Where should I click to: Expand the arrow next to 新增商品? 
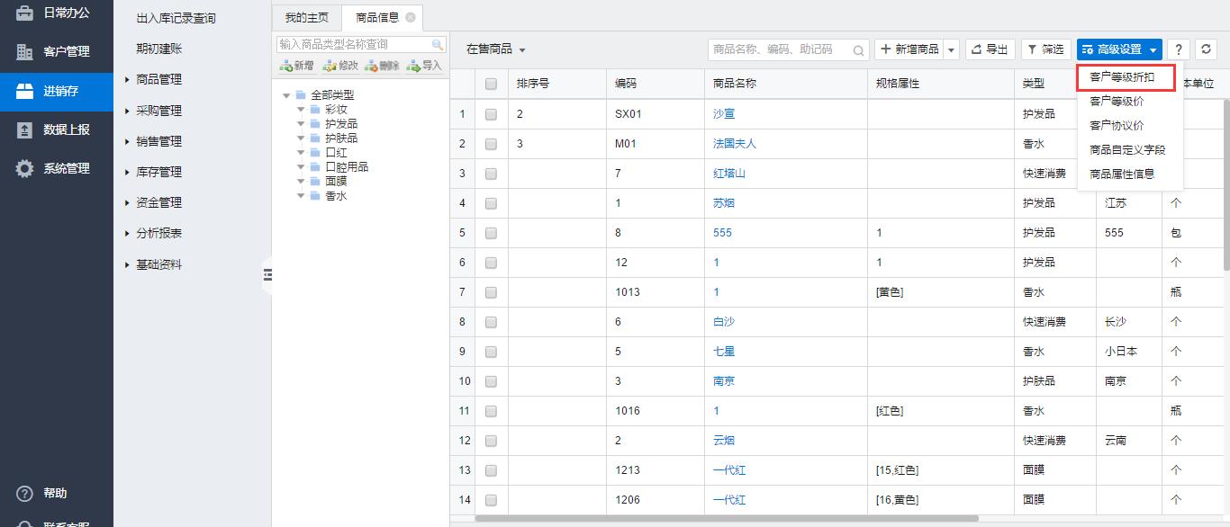pyautogui.click(x=952, y=49)
